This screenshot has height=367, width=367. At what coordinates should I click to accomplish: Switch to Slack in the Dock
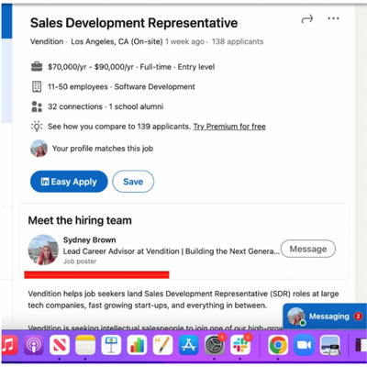240,345
